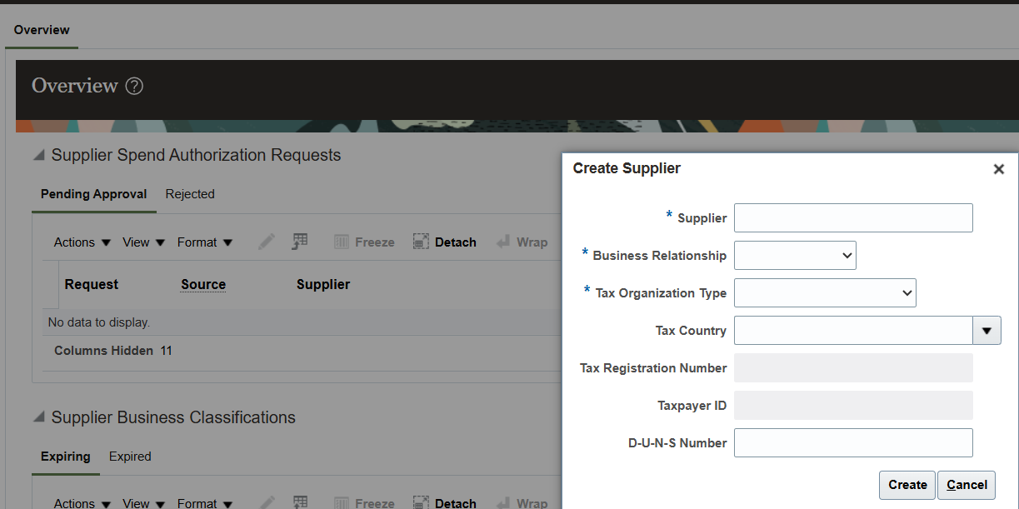Click the export table icon beside the pencil
Image resolution: width=1019 pixels, height=509 pixels.
tap(300, 242)
